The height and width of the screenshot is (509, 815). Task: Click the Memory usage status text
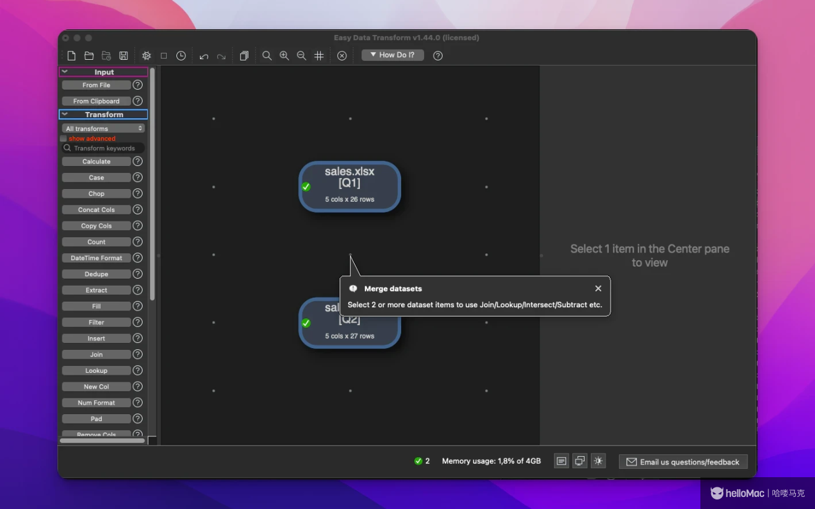pyautogui.click(x=492, y=461)
